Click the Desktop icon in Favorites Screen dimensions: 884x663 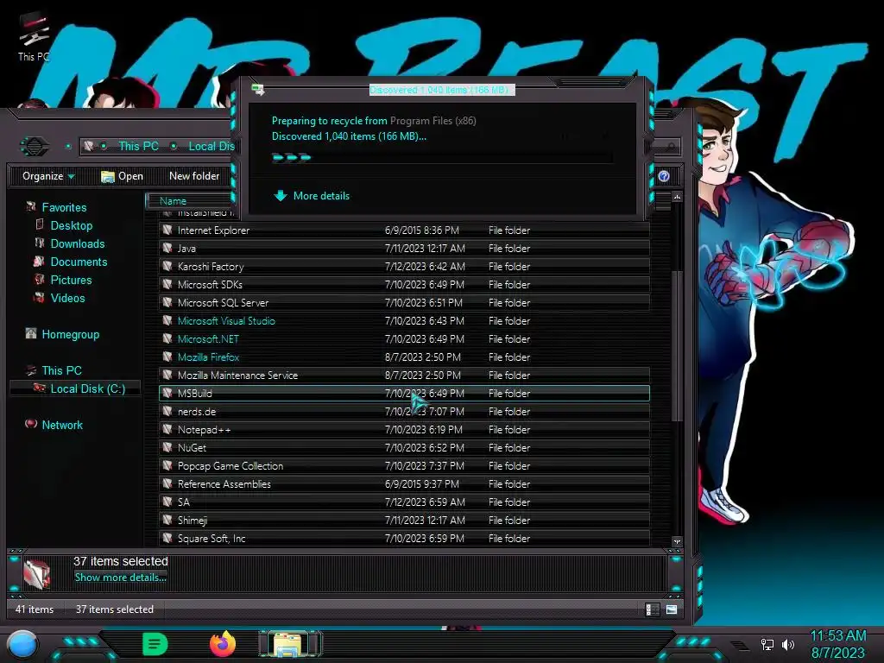40,225
